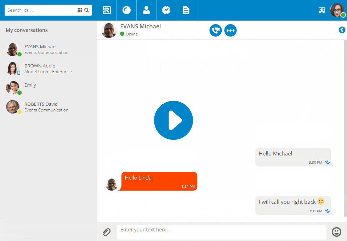Click the dial pad grid icon
The height and width of the screenshot is (241, 347).
pyautogui.click(x=80, y=10)
